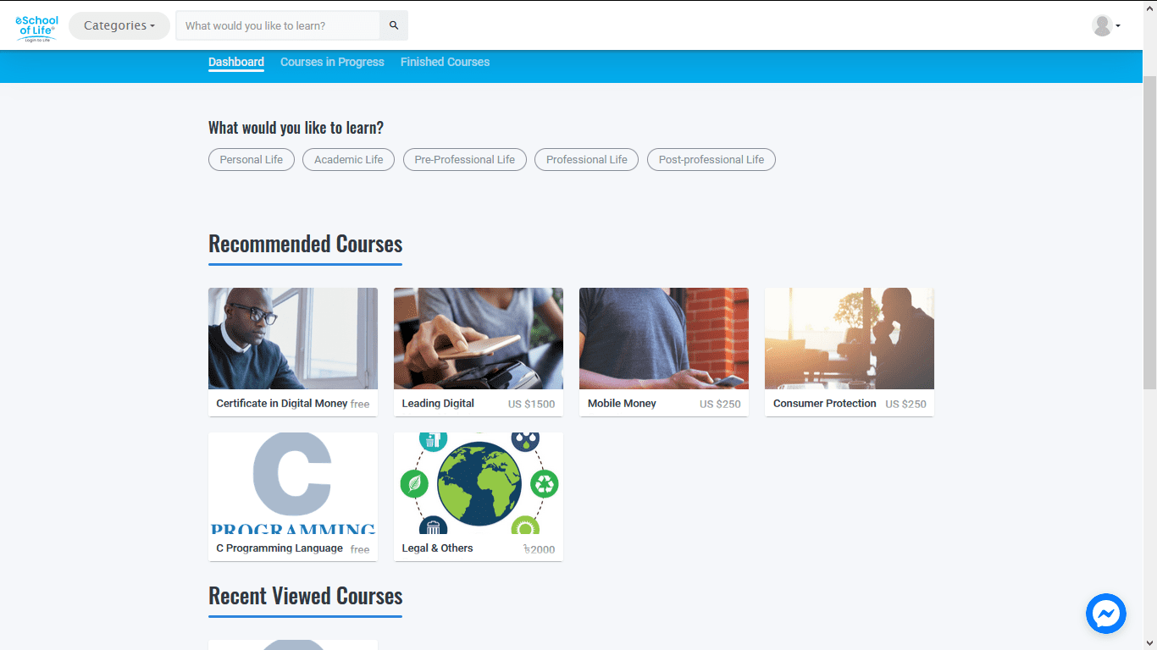Open the Mobile Money course thumbnail
This screenshot has height=650, width=1157.
coord(664,339)
